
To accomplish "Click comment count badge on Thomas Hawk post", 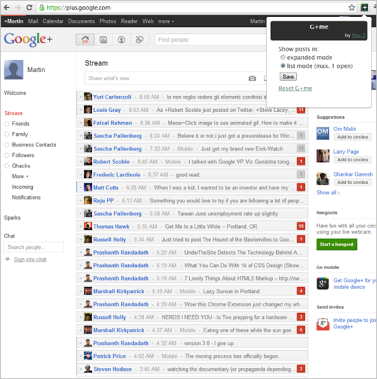I will click(x=301, y=227).
